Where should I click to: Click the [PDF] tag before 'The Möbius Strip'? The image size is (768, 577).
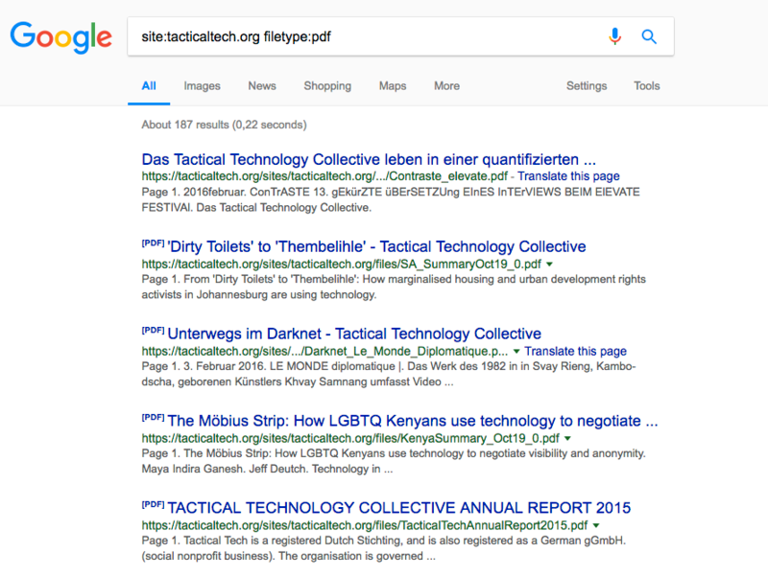click(153, 417)
